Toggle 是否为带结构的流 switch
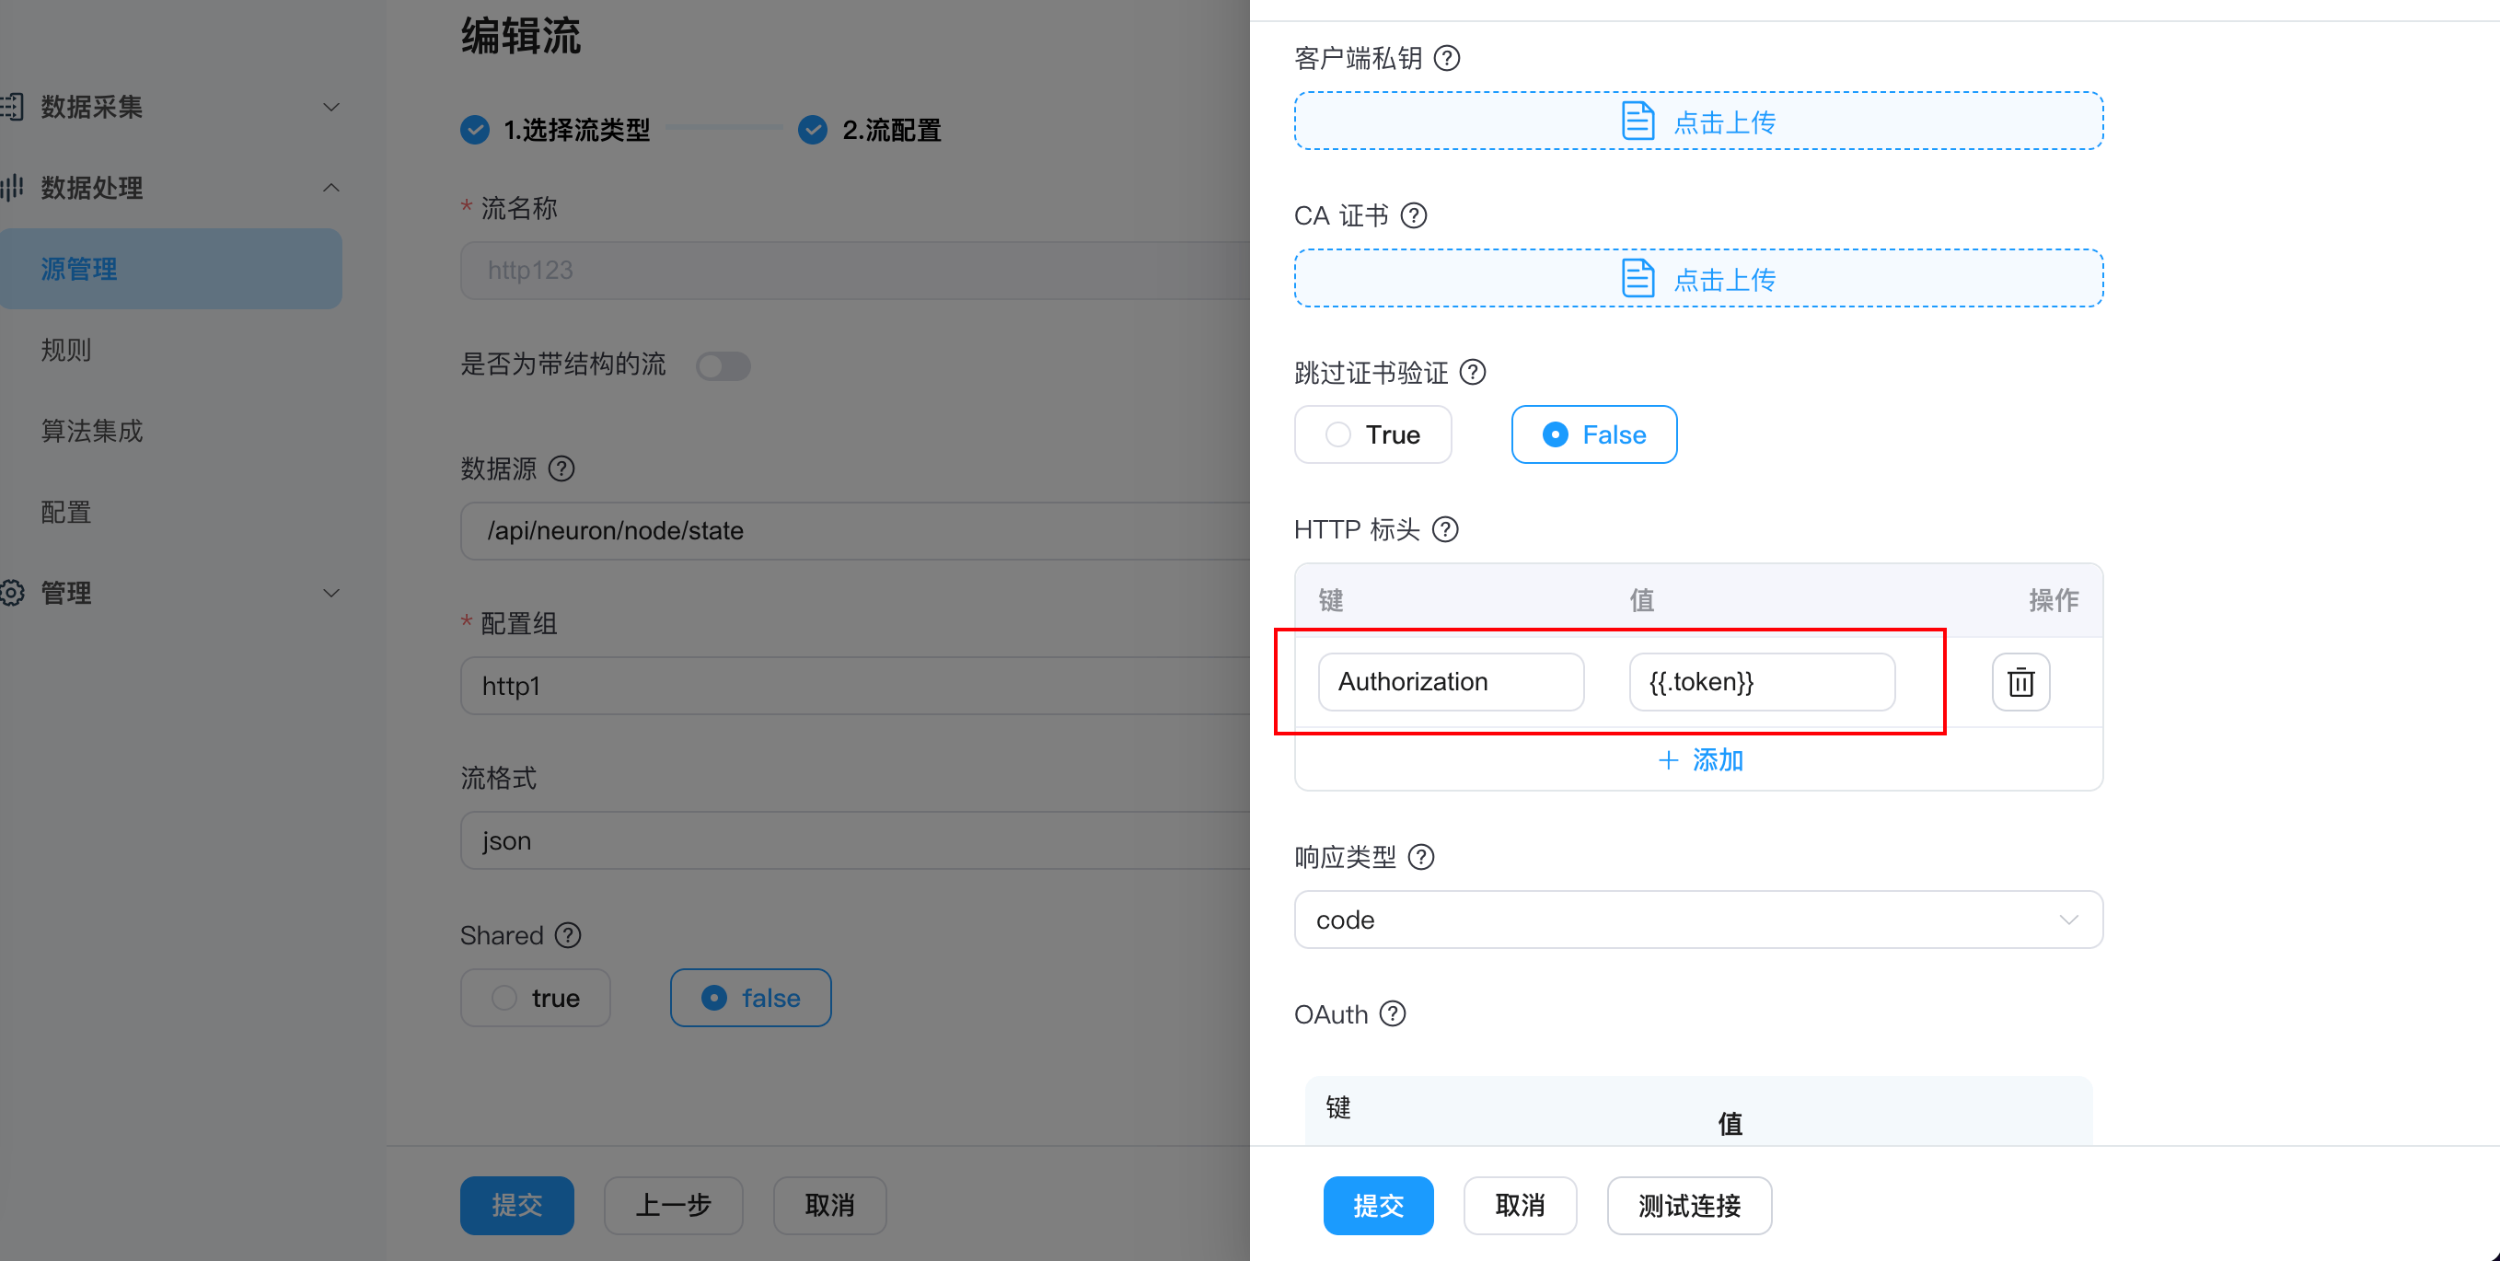Image resolution: width=2500 pixels, height=1261 pixels. pos(723,366)
